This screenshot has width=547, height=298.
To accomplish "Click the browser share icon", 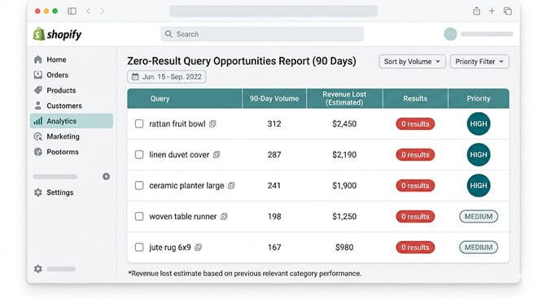I will tap(476, 11).
